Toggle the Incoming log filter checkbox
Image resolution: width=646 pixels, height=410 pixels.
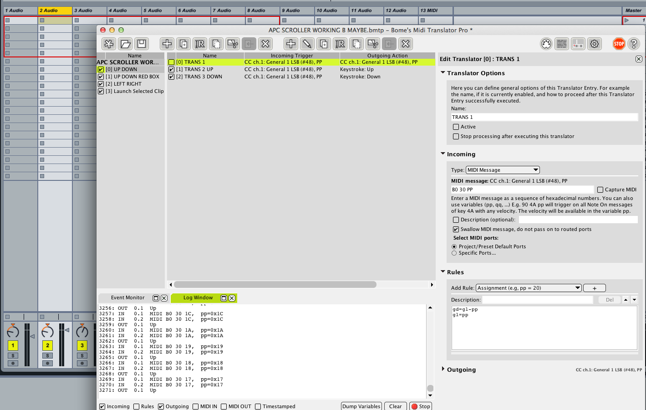coord(102,406)
